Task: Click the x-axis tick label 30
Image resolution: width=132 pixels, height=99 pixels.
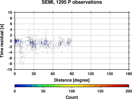Action: (x=34, y=74)
